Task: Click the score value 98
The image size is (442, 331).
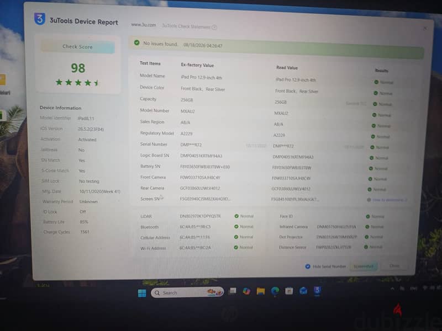Action: tap(78, 68)
